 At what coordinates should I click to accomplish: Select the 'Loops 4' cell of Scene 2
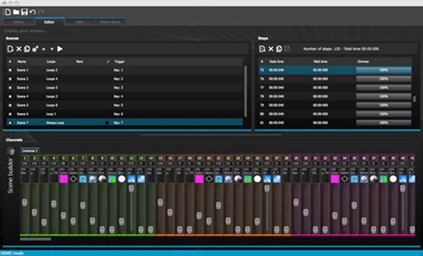[x=52, y=79]
